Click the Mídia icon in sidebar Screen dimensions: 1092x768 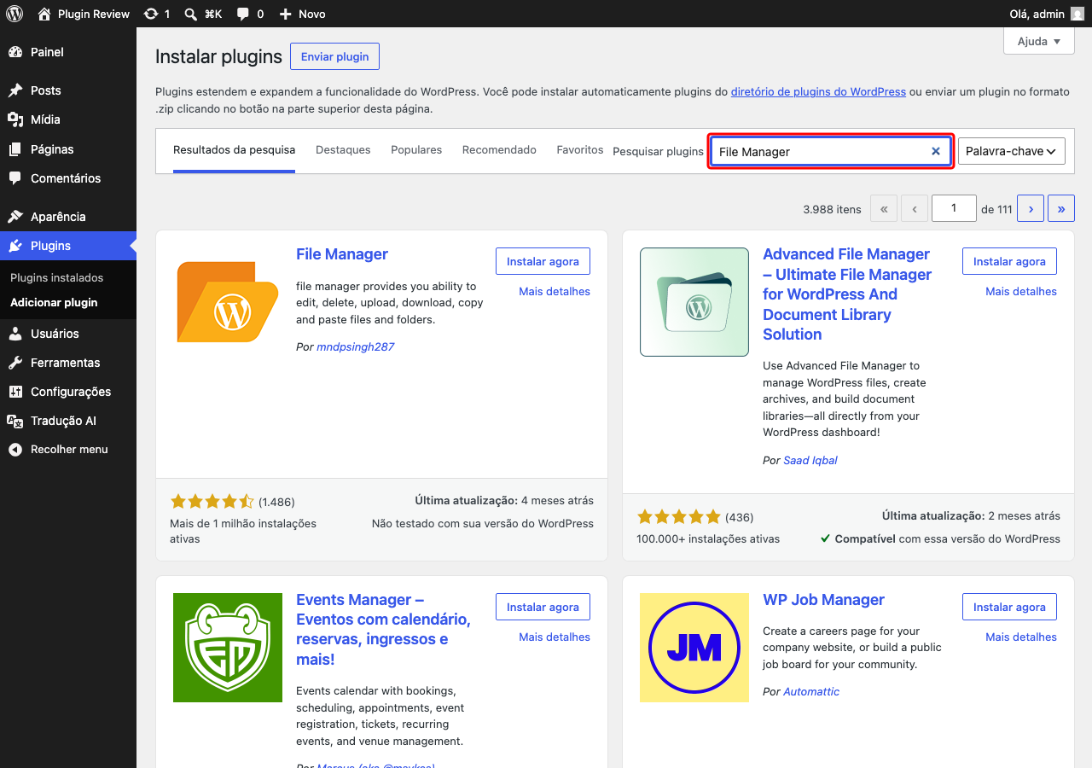[x=15, y=119]
